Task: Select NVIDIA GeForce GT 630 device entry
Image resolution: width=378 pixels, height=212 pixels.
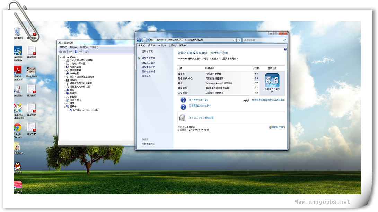Action: pyautogui.click(x=86, y=110)
